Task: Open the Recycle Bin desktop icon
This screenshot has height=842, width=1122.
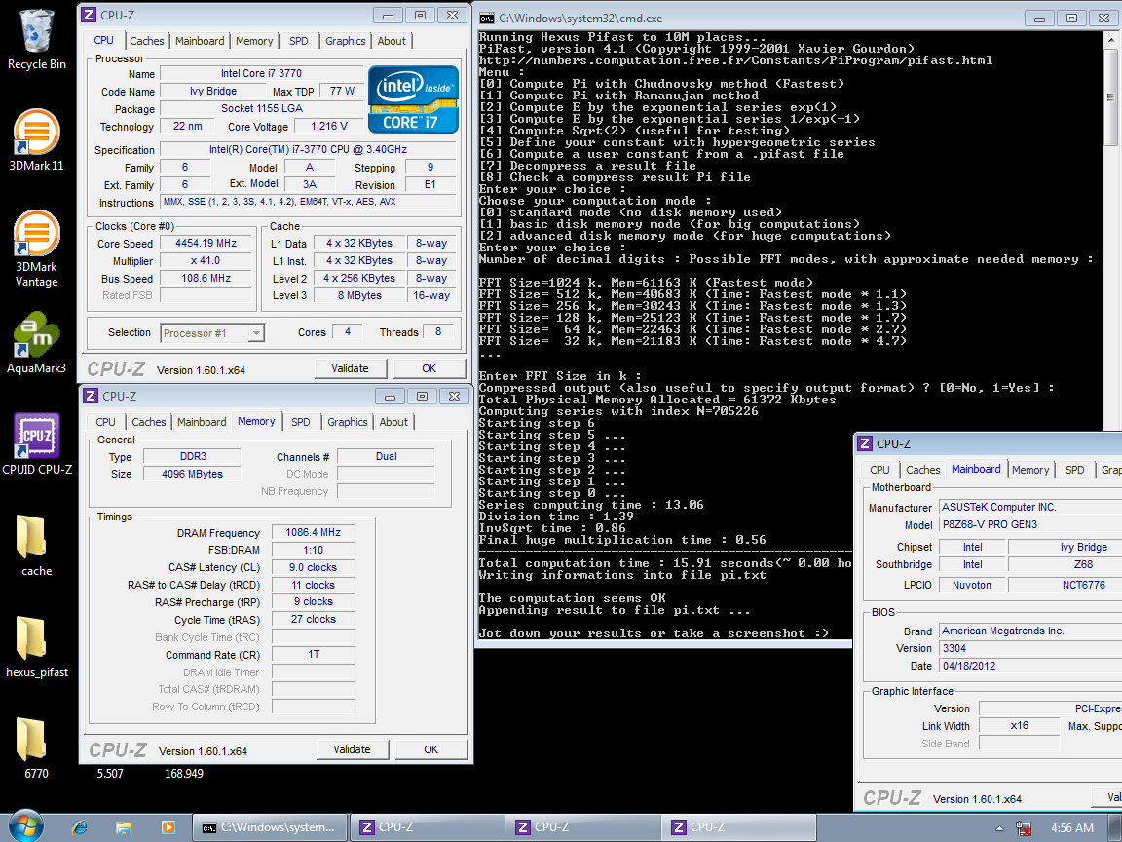Action: (36, 40)
